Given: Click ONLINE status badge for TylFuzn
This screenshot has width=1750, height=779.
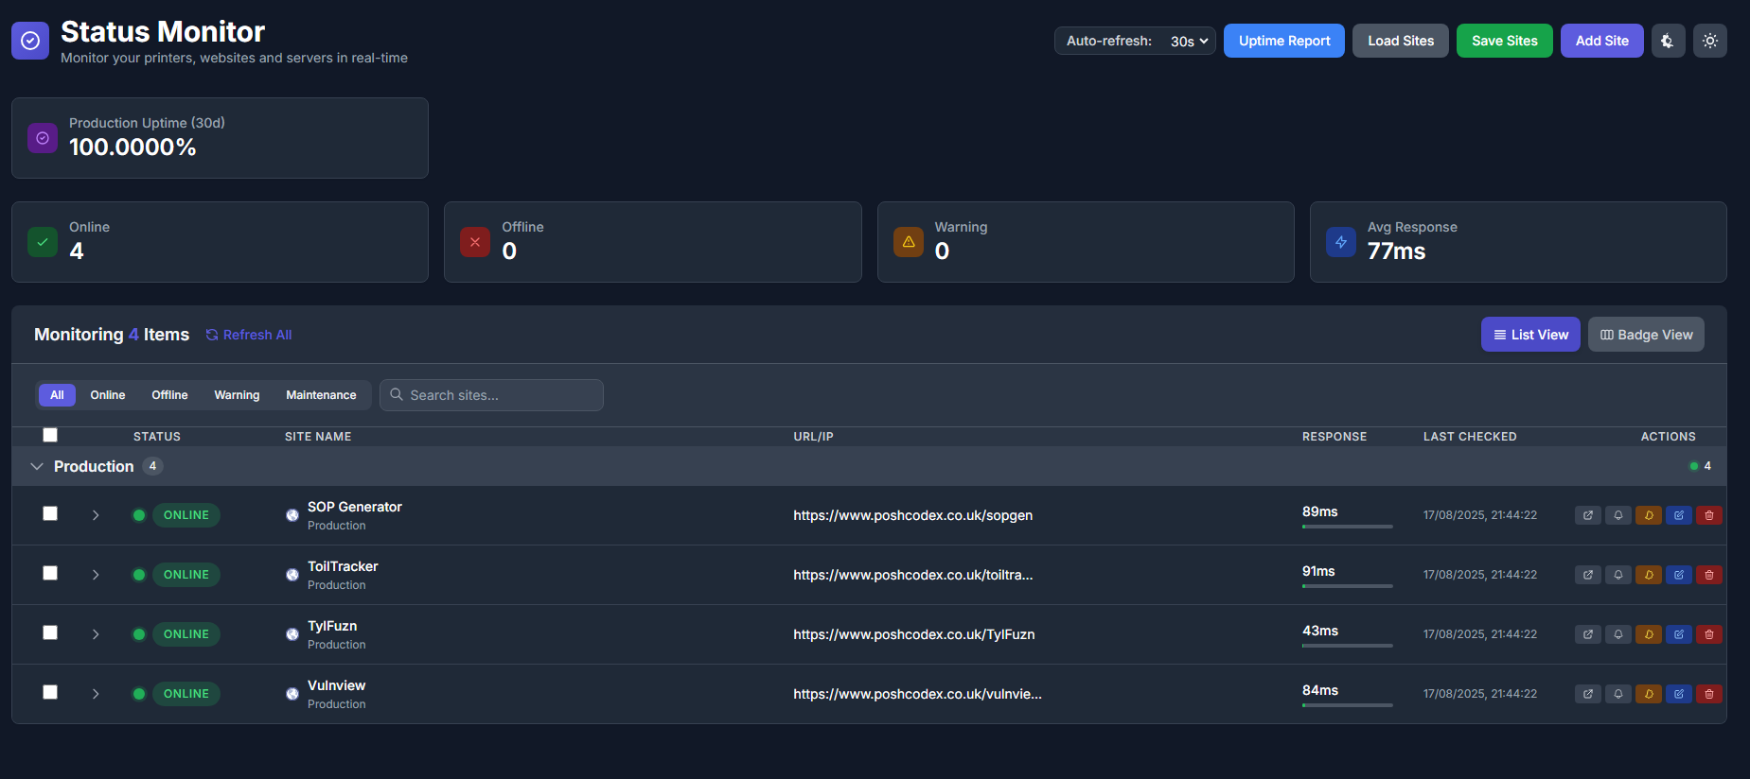Looking at the screenshot, I should click(186, 634).
